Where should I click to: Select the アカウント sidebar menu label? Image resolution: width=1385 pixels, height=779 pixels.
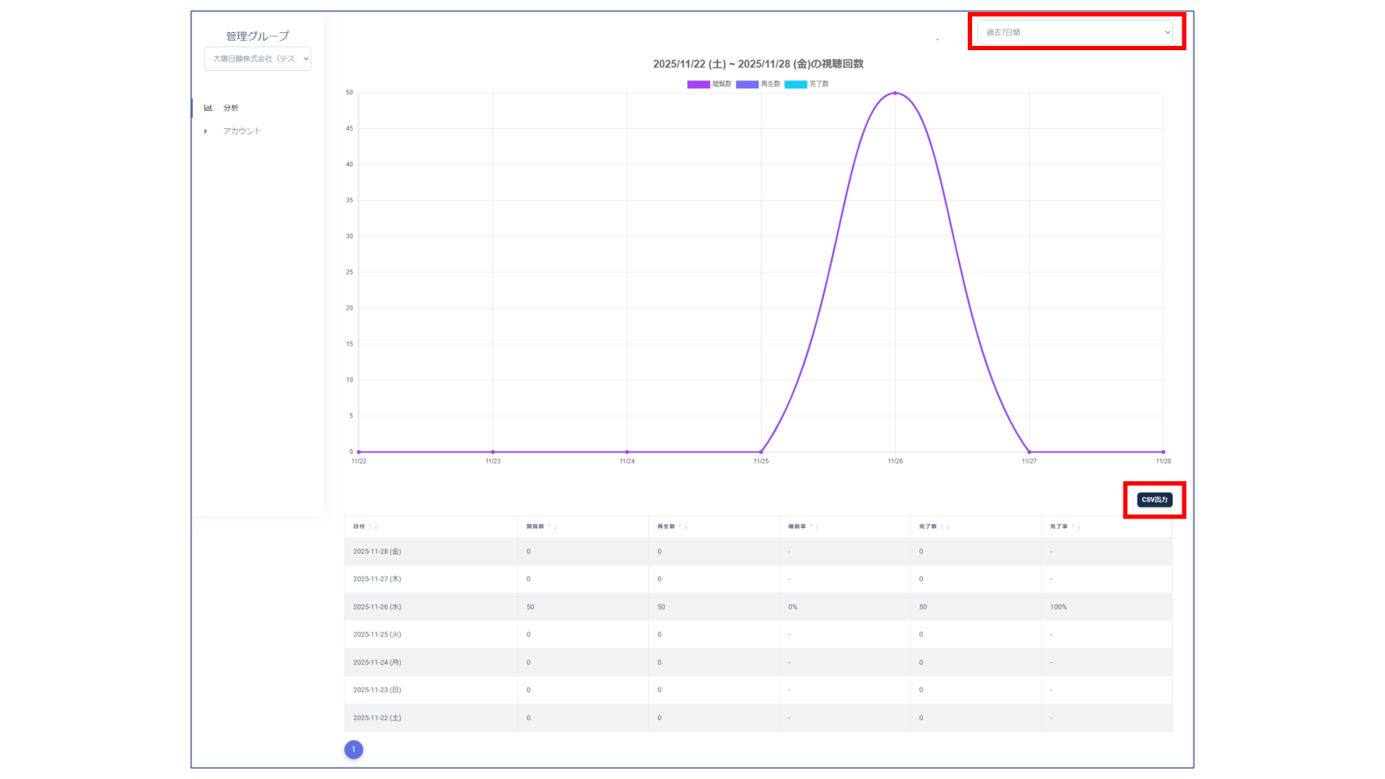click(242, 132)
